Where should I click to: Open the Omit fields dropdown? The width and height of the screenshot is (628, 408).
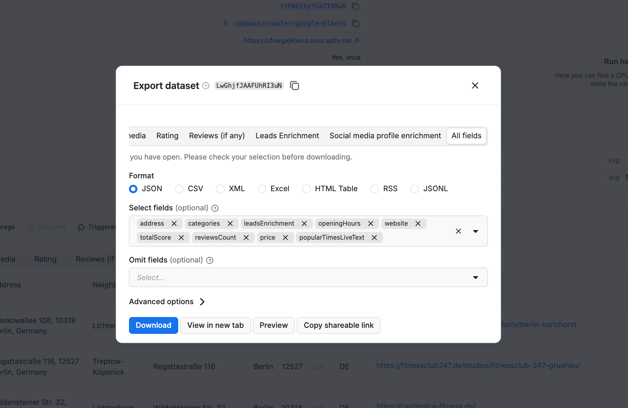(475, 277)
